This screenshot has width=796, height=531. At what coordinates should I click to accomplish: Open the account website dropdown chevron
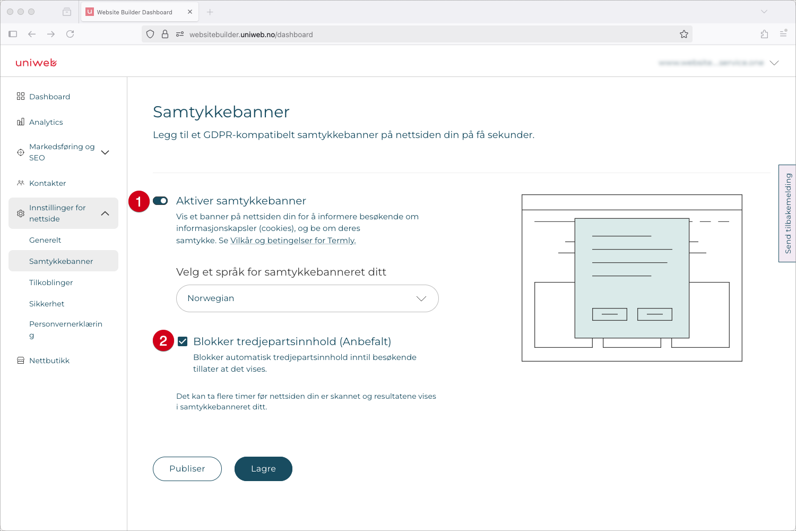click(774, 63)
